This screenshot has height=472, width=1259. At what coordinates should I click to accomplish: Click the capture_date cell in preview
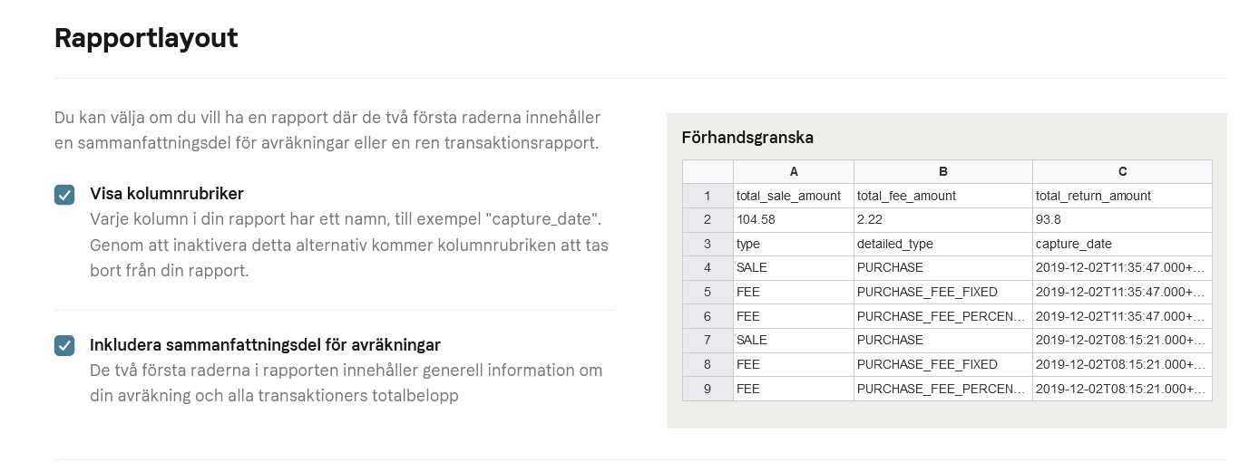1122,244
